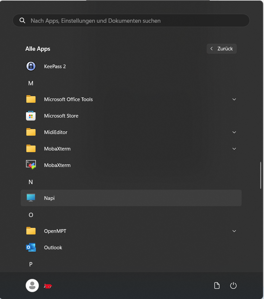Click the MobaXterm application icon
The image size is (264, 299).
click(x=31, y=165)
